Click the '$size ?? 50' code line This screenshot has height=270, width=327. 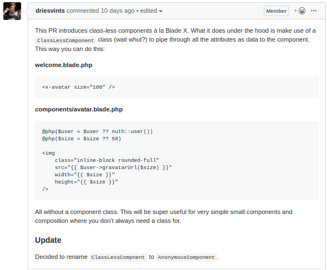(x=82, y=139)
